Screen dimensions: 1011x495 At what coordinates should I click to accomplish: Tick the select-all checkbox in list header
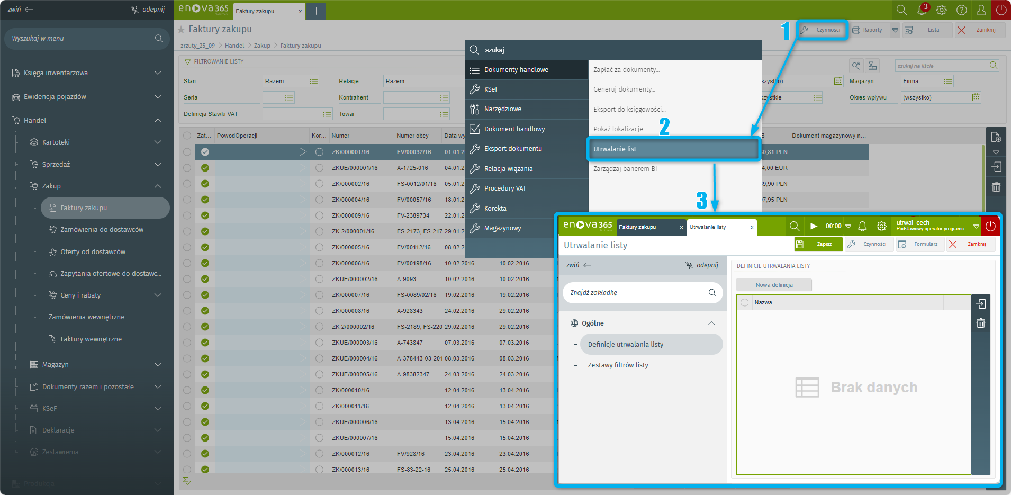pos(187,136)
